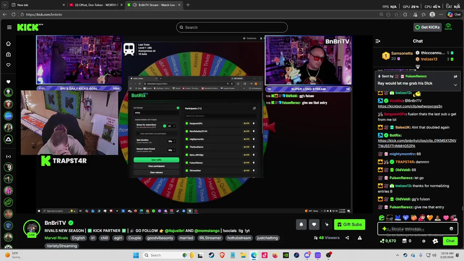Open the weather widget showing 53°F Sunny
The image size is (464, 261).
tap(12, 255)
